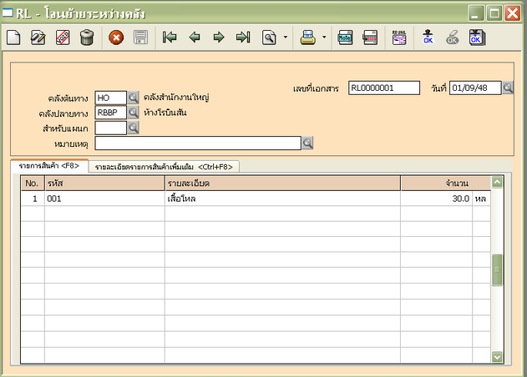527x377 pixels.
Task: Click the document number field RL0000001
Action: (383, 88)
